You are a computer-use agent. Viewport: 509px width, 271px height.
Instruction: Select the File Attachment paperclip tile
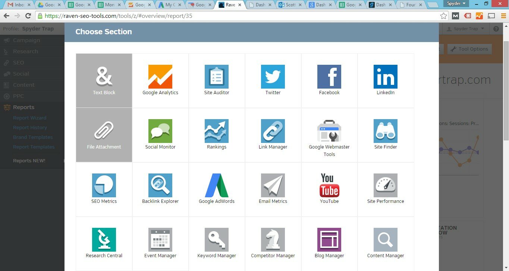coord(104,135)
